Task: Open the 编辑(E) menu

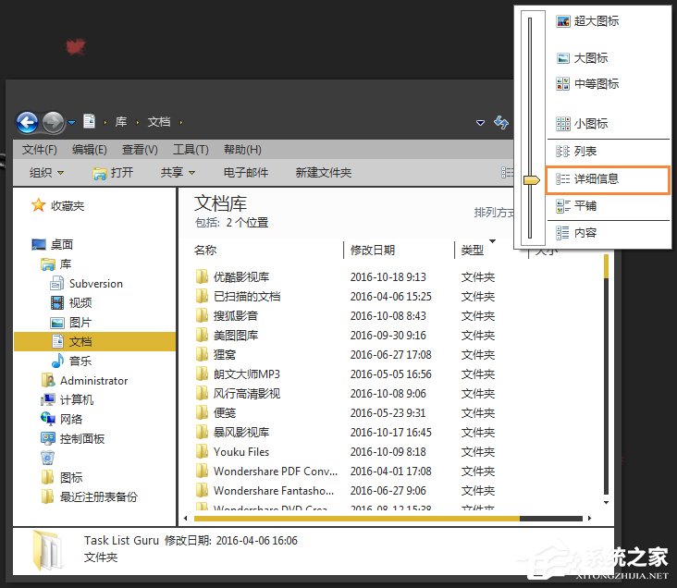Action: (x=90, y=150)
